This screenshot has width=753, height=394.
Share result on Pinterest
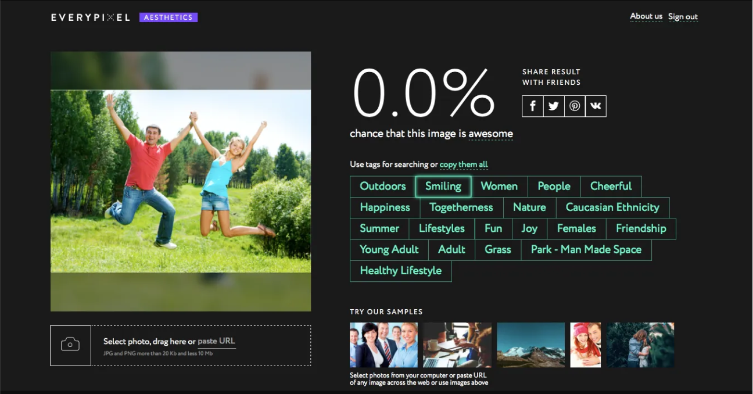click(575, 106)
